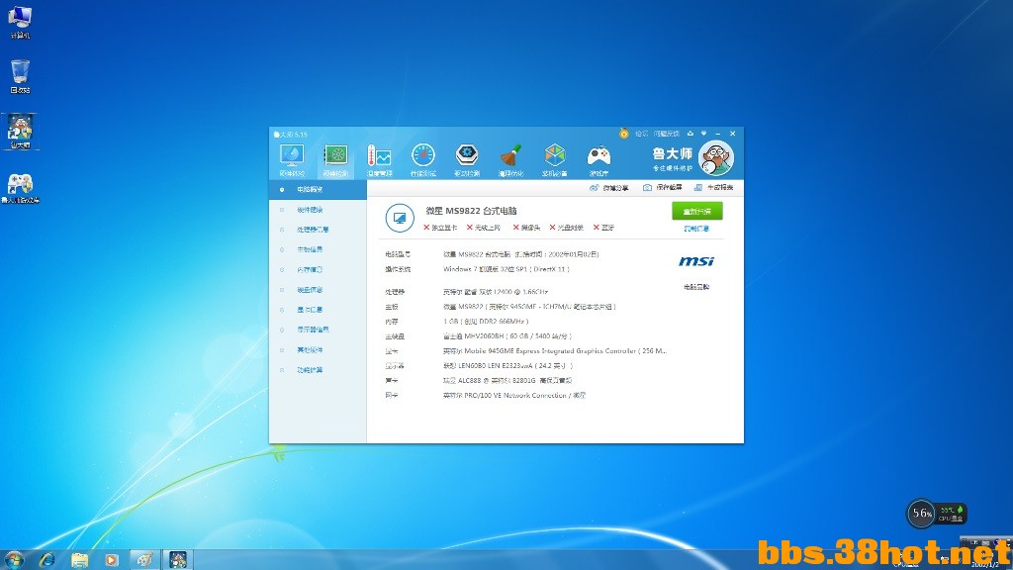This screenshot has height=570, width=1013.
Task: Open the 计算机 desktop icon
Action: [x=20, y=23]
